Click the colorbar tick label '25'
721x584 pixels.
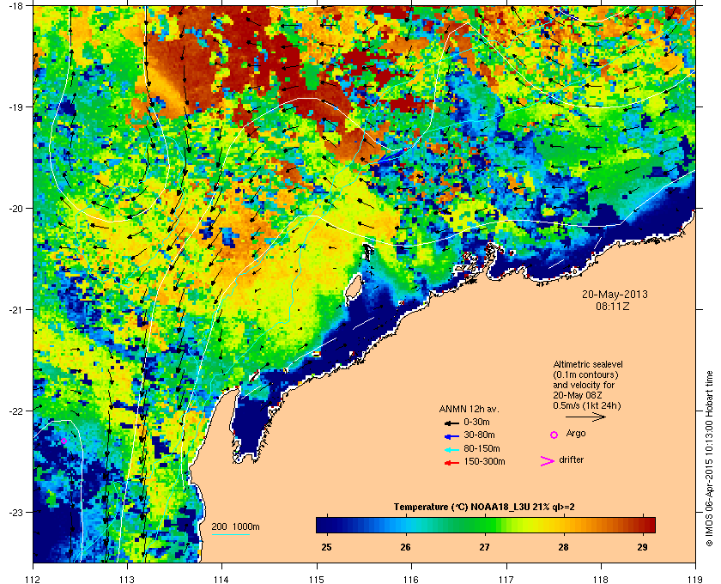(x=326, y=547)
